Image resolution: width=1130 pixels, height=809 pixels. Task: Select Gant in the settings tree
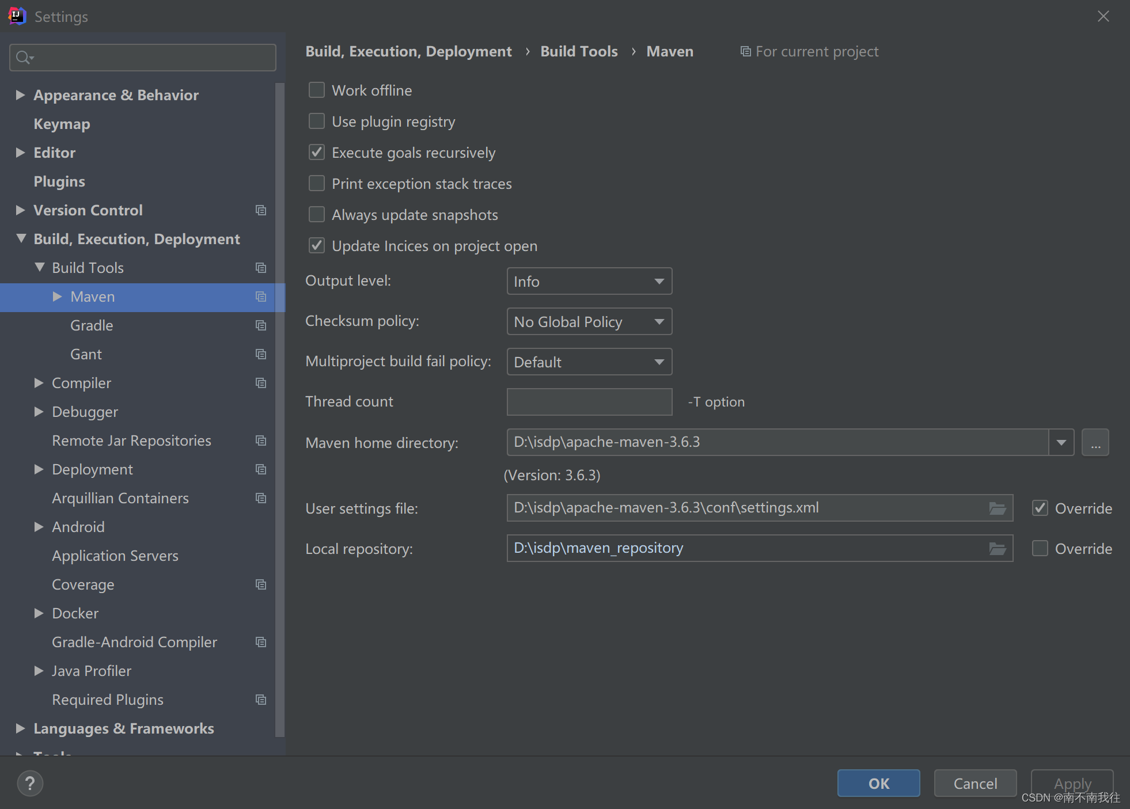click(x=85, y=354)
